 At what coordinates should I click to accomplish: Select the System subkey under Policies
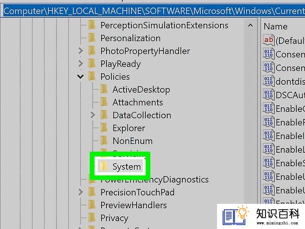click(127, 167)
